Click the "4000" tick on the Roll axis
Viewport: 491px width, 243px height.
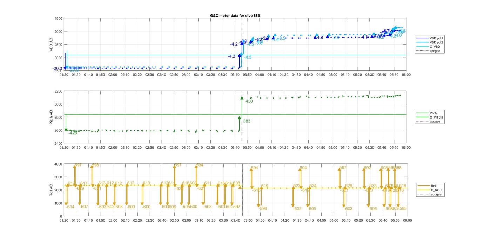59,164
